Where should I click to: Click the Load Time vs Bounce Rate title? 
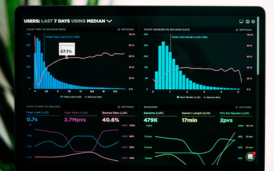coord(46,29)
